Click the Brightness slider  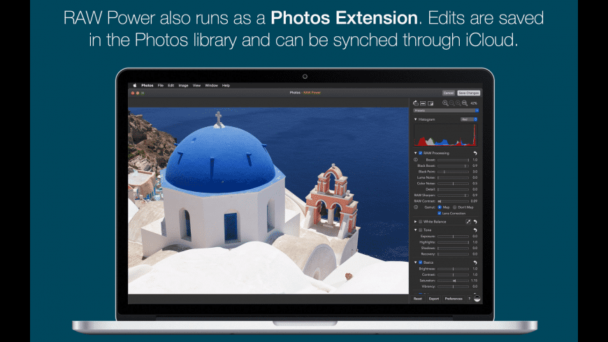click(x=454, y=269)
